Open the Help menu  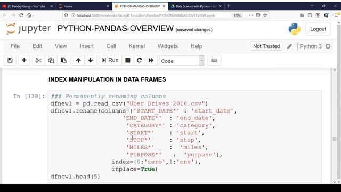[197, 46]
